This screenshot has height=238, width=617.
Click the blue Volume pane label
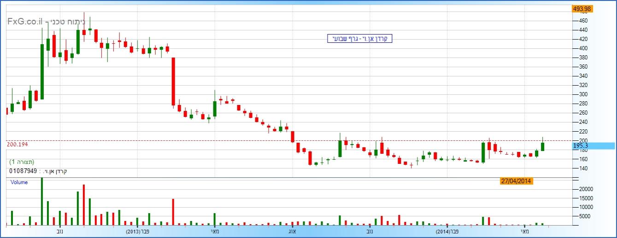[x=19, y=182]
